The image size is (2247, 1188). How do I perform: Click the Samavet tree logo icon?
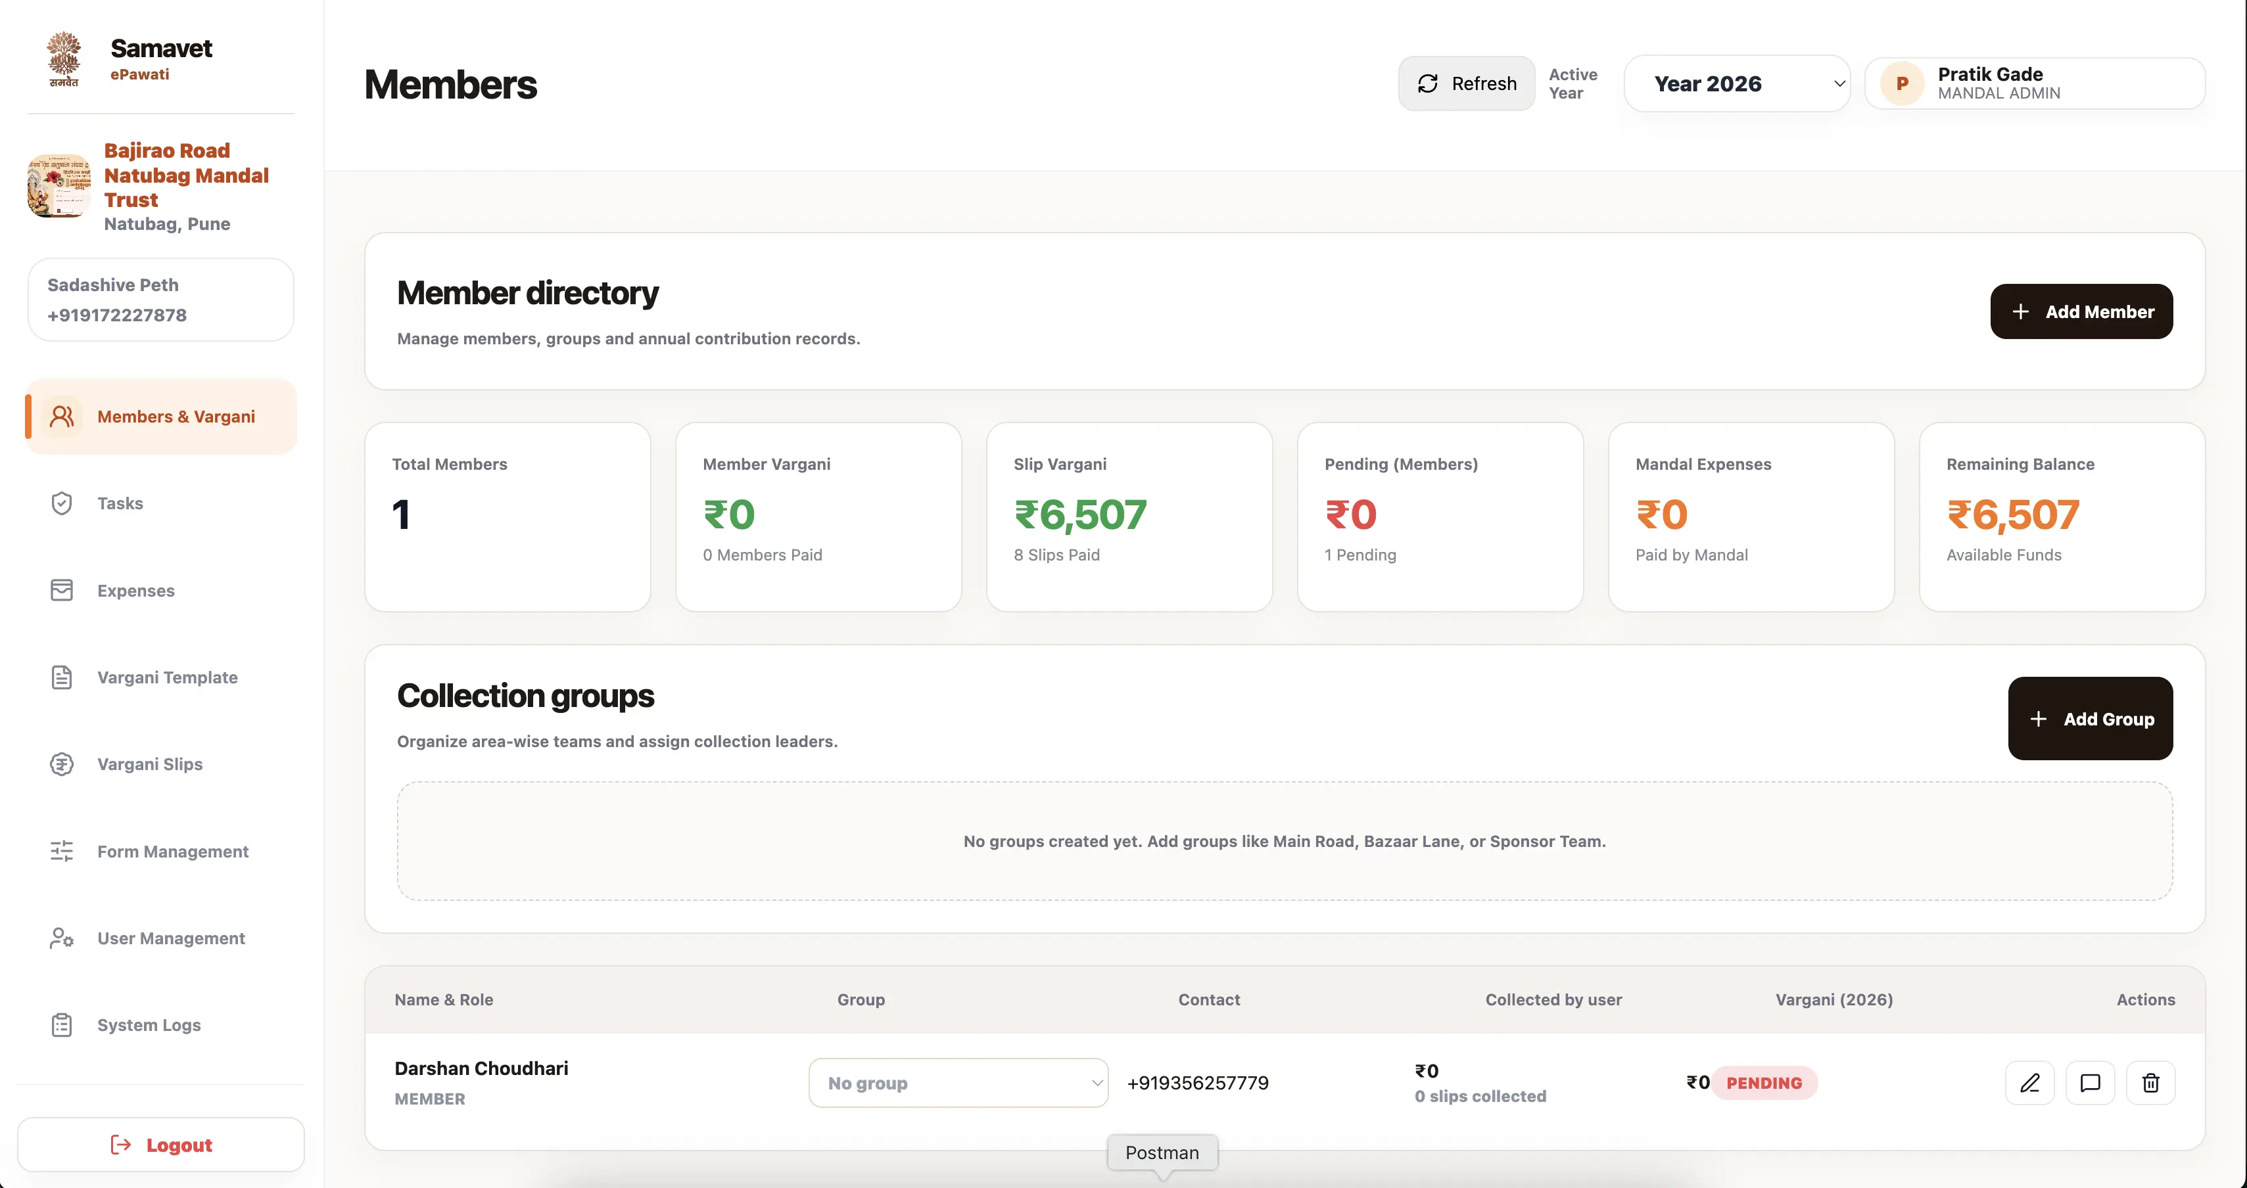(x=64, y=59)
